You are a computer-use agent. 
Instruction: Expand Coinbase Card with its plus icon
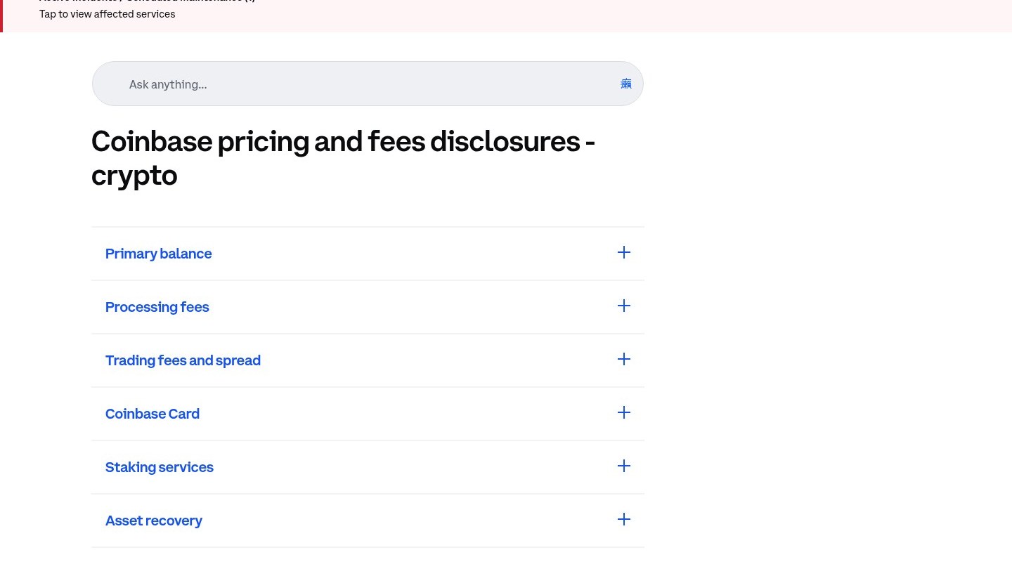point(623,412)
